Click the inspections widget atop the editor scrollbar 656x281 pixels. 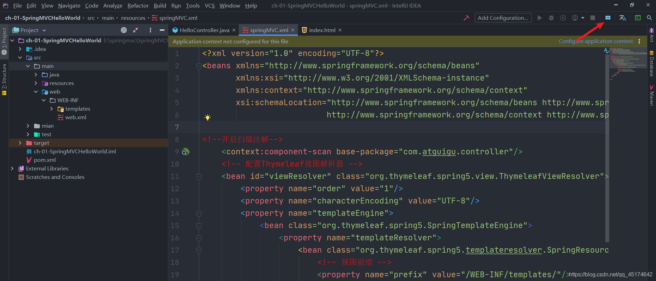click(x=607, y=51)
